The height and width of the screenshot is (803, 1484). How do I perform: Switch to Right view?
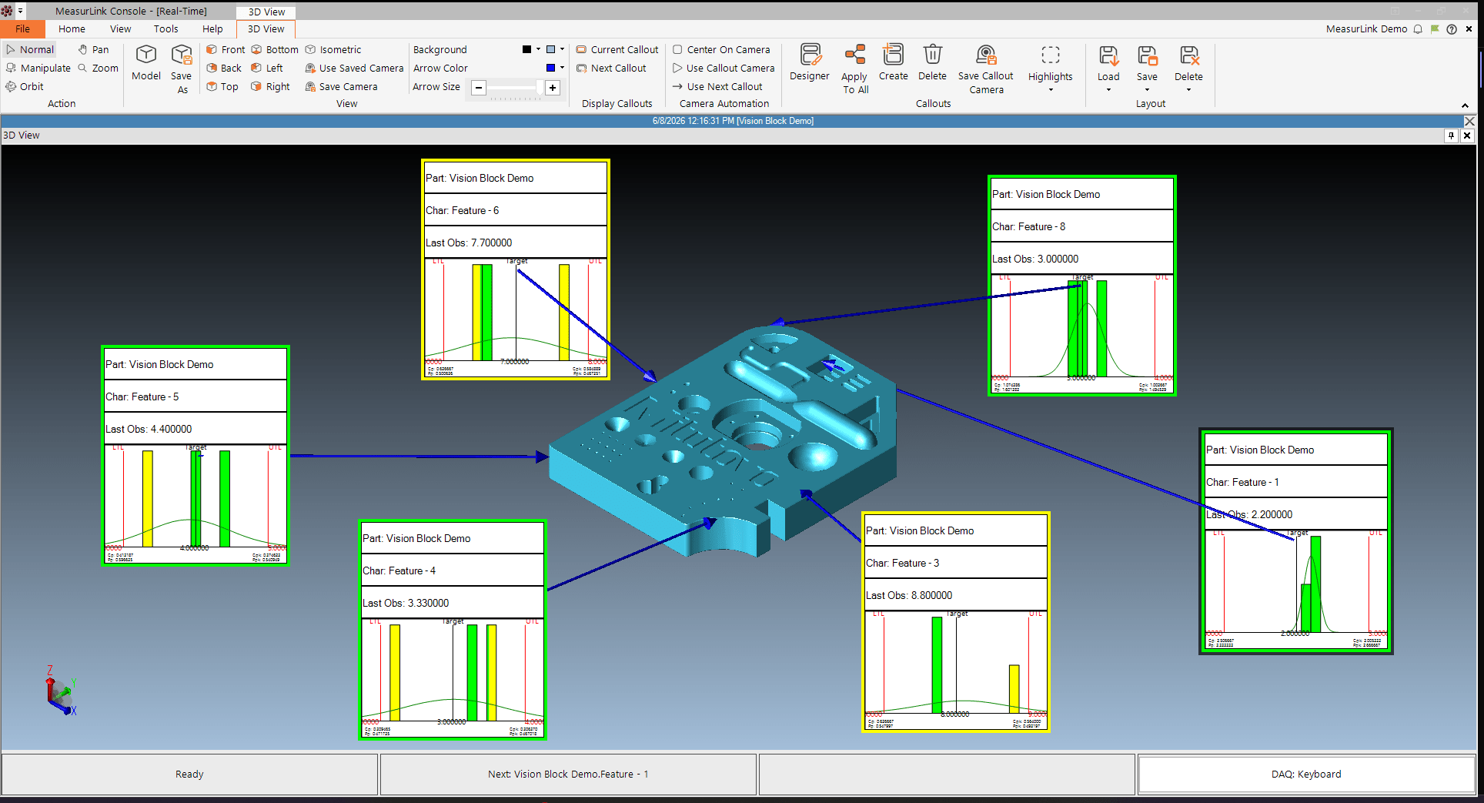click(x=270, y=86)
